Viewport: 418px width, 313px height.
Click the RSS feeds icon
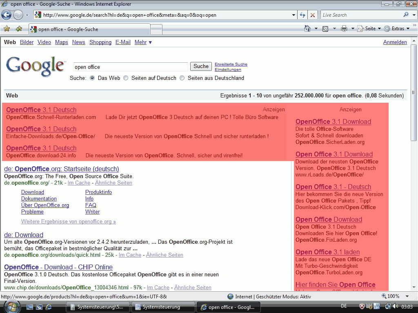325,29
